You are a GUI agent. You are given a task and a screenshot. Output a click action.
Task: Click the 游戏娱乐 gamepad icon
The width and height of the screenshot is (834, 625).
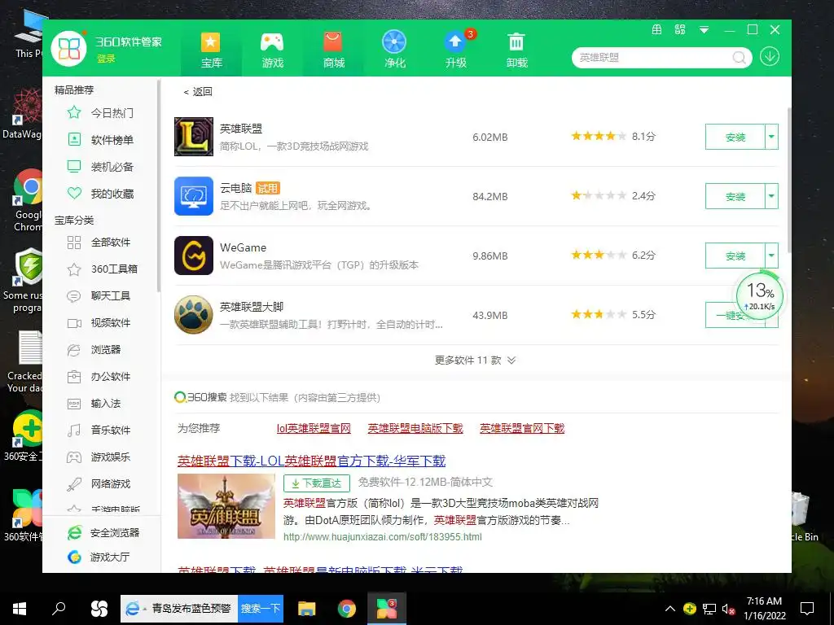point(74,457)
